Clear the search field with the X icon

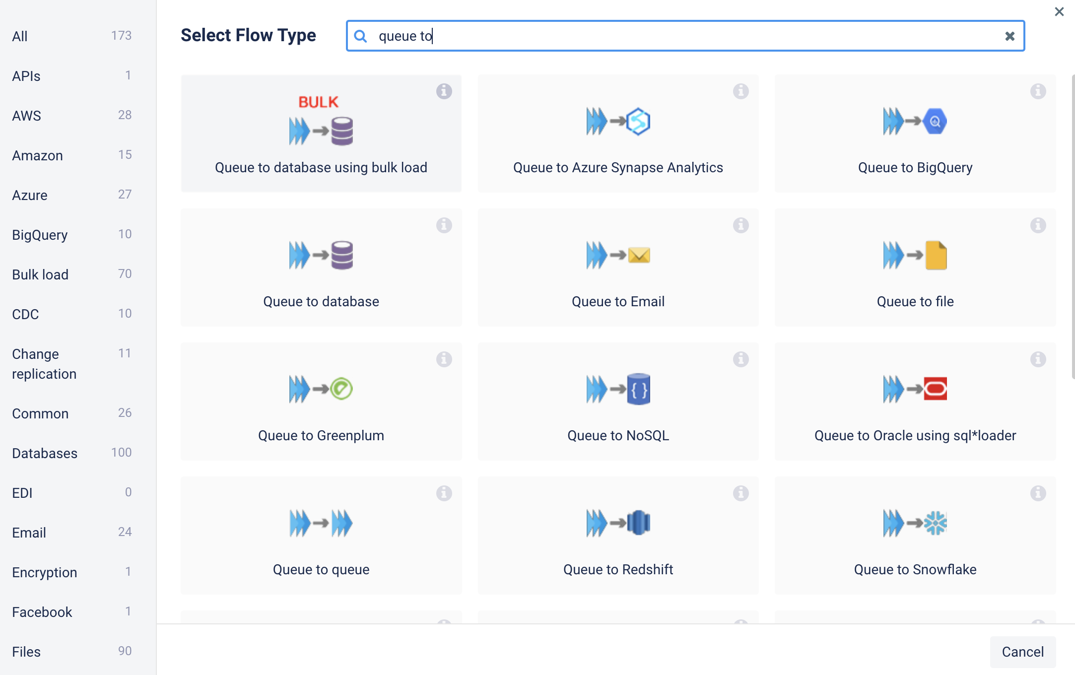click(x=1009, y=36)
